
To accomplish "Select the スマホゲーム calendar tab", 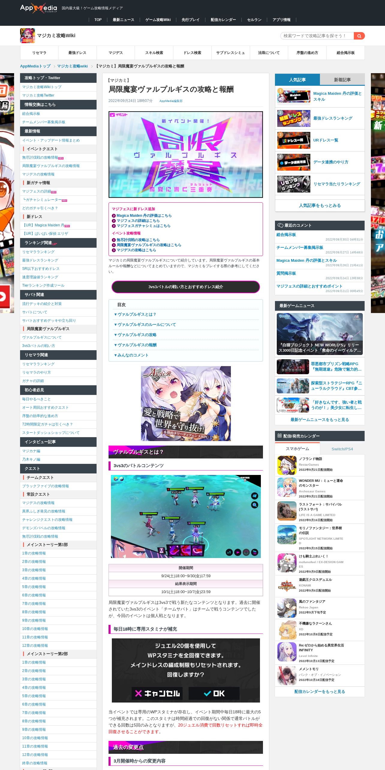I will tap(297, 449).
